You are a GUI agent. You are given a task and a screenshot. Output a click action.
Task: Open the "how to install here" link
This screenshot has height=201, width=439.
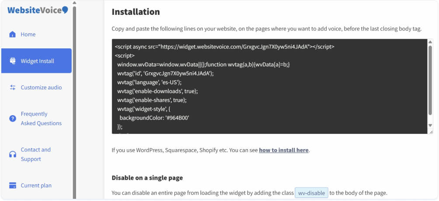tap(284, 150)
